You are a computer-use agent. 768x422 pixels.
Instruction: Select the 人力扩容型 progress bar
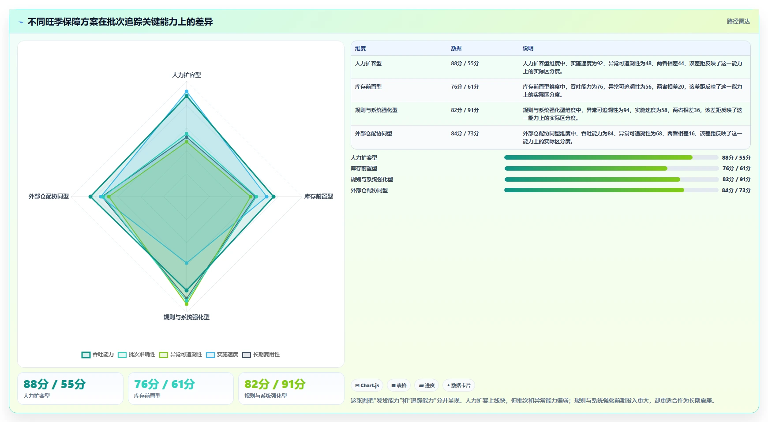pos(611,157)
